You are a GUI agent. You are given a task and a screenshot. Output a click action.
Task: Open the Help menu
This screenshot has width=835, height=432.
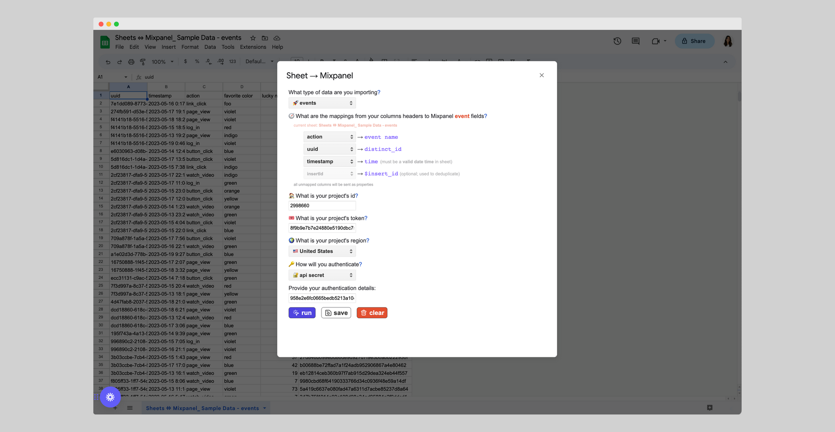point(278,47)
